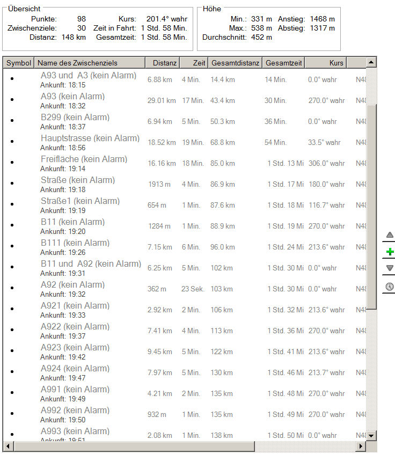Viewport: 395px width, 454px height.
Task: Click the horizontal scrollbar right arrow
Action: pos(361,446)
